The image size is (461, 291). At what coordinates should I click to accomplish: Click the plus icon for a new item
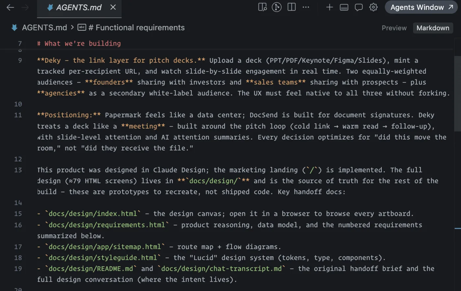[329, 7]
